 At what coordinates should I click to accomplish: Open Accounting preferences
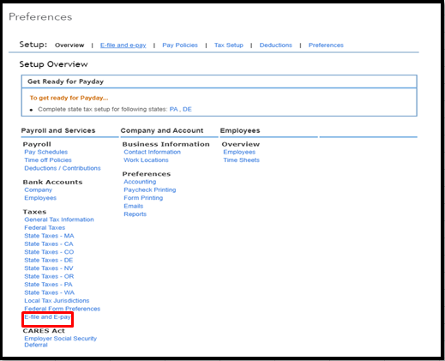click(140, 182)
